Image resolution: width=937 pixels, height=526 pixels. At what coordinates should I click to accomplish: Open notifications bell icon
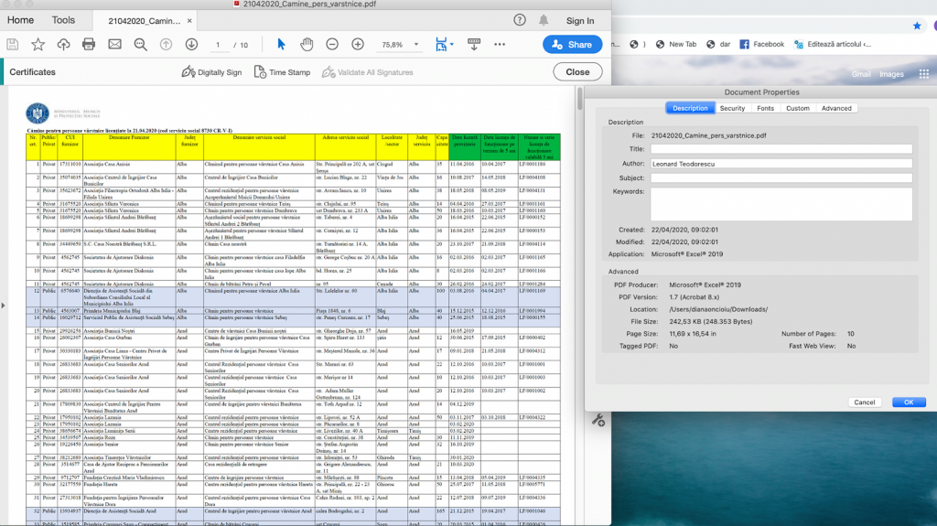coord(544,20)
